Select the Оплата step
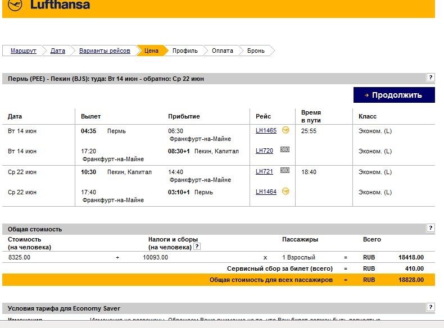The image size is (444, 328). 223,51
